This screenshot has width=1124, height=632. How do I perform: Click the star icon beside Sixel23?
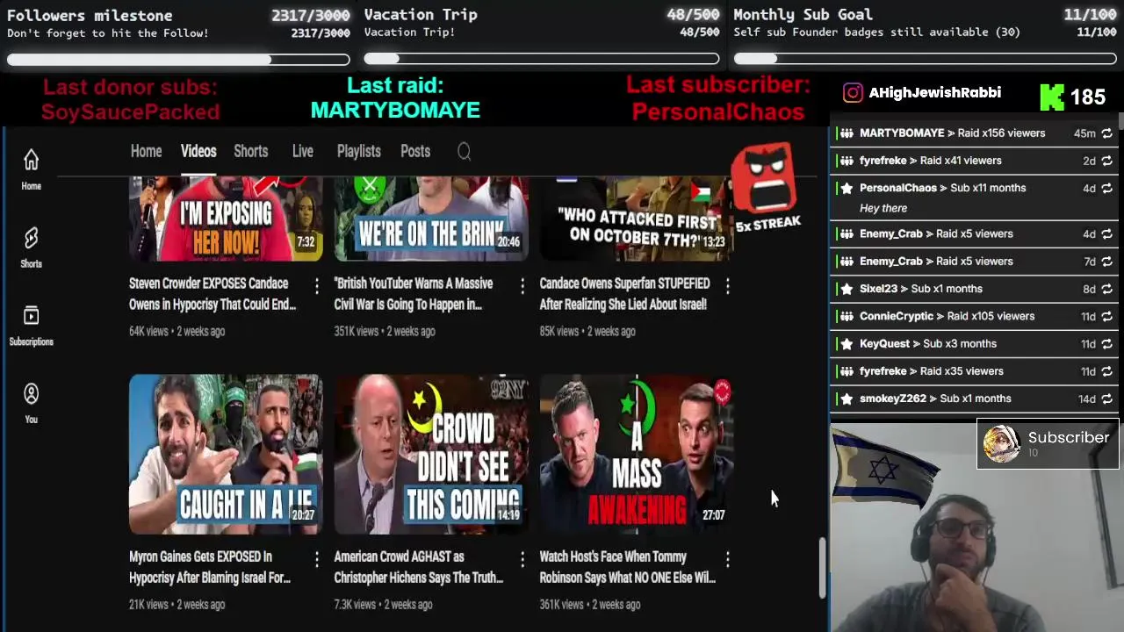click(x=847, y=289)
